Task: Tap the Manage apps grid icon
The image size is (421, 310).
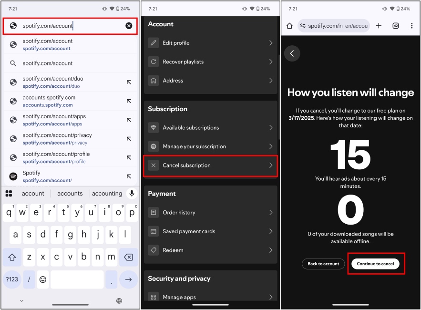Action: [x=154, y=297]
